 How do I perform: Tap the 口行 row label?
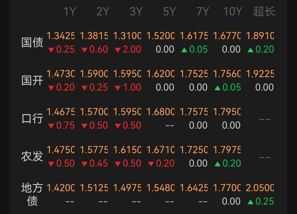coord(32,118)
